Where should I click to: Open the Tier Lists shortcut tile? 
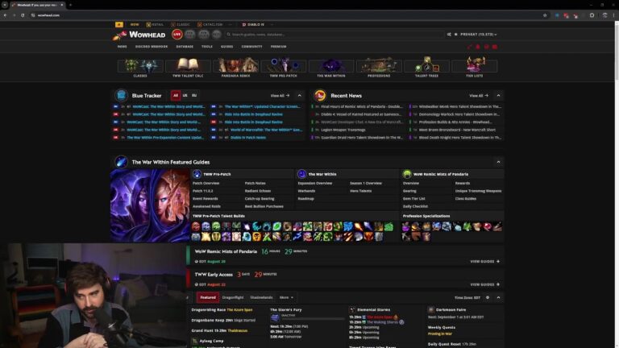coord(475,67)
